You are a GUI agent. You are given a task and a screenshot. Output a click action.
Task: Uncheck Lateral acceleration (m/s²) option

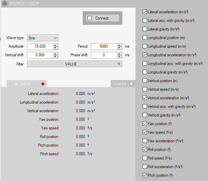tap(145, 12)
